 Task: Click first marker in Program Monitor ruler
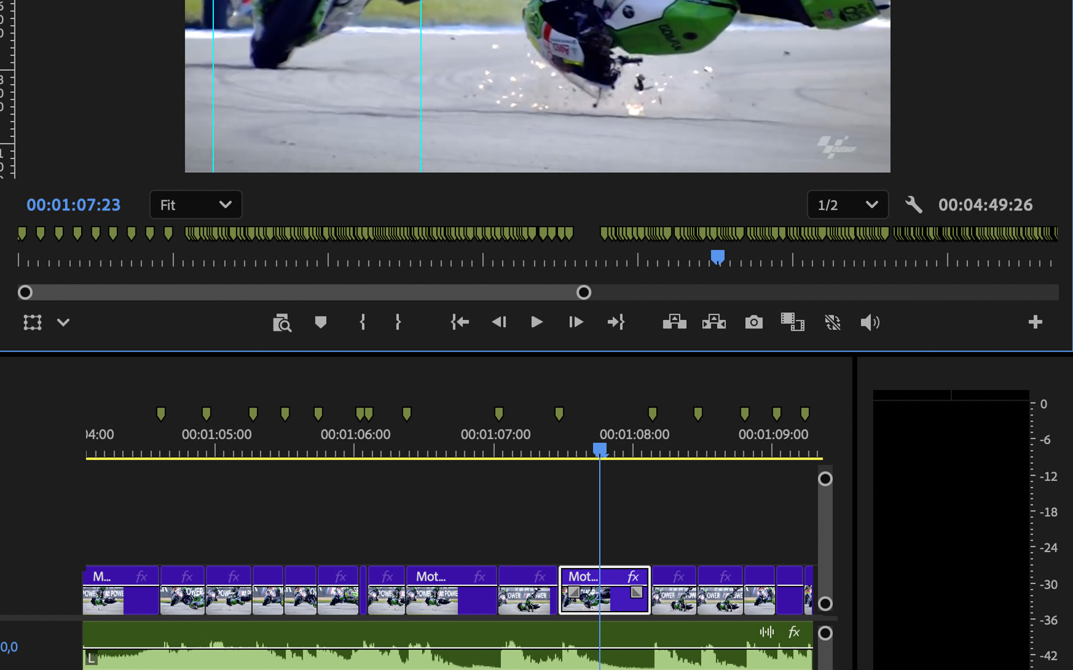pyautogui.click(x=22, y=233)
